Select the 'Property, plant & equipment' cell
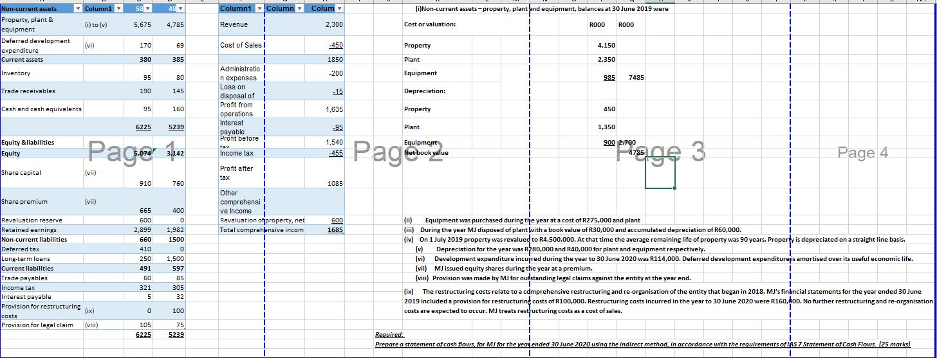This screenshot has width=937, height=358. tap(42, 24)
